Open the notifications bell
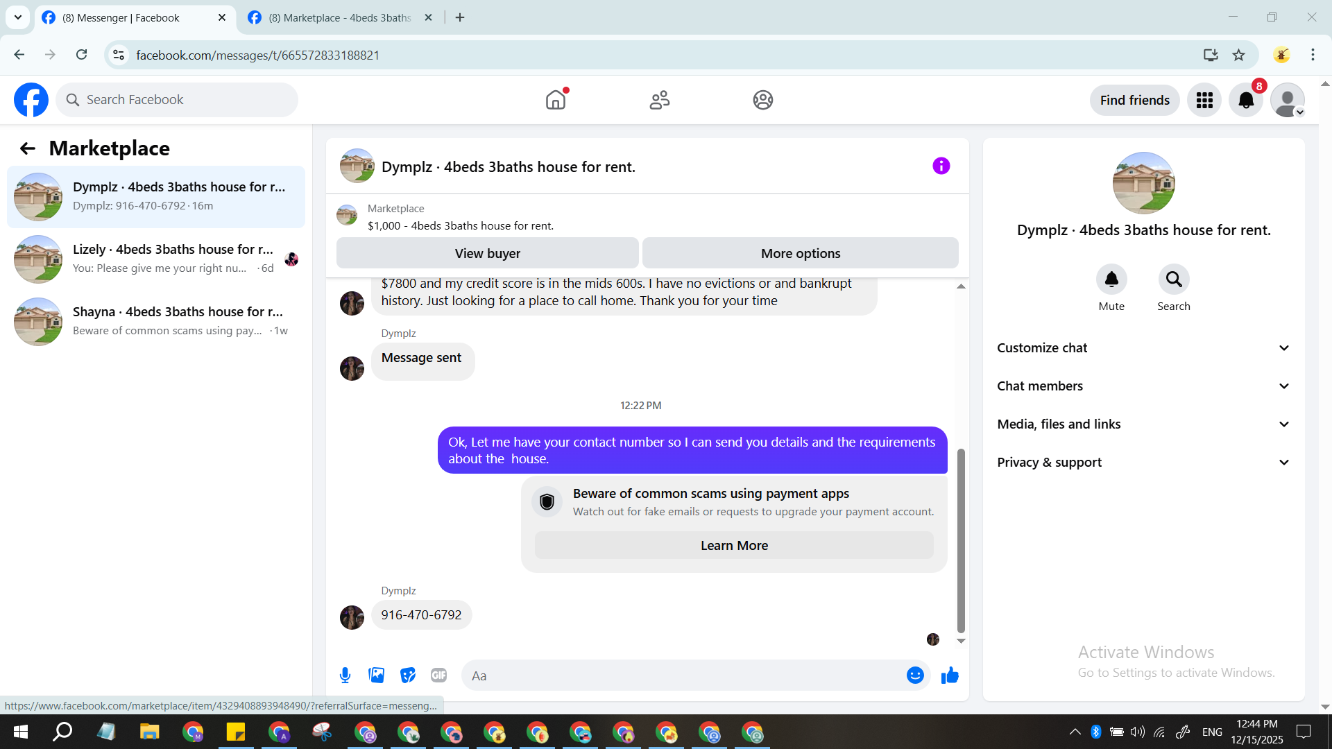This screenshot has width=1332, height=749. pyautogui.click(x=1246, y=101)
